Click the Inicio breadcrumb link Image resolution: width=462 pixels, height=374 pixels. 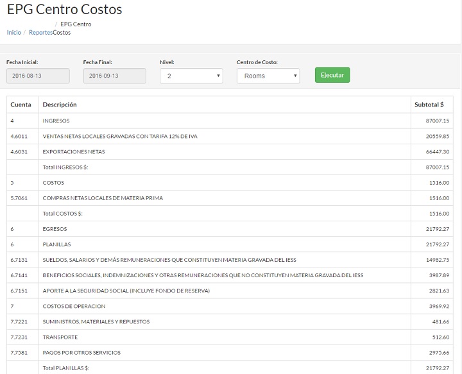(x=13, y=32)
